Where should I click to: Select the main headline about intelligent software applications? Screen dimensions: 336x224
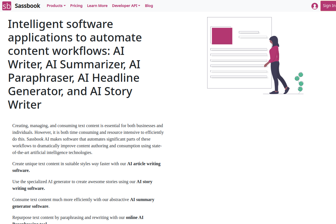click(x=75, y=64)
